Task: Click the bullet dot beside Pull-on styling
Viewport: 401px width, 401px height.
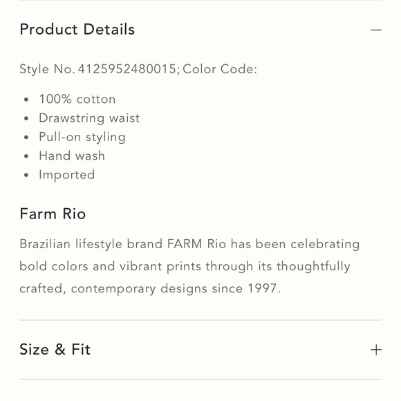Action: (26, 138)
